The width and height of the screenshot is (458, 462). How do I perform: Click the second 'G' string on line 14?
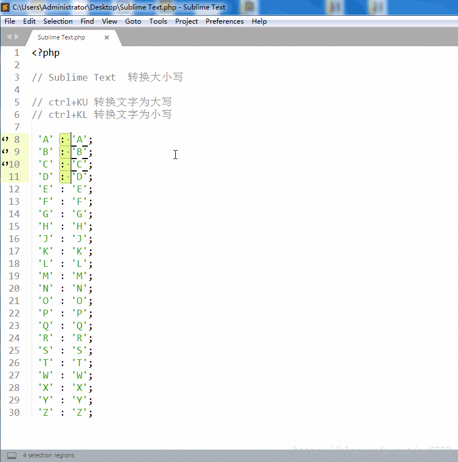click(79, 214)
